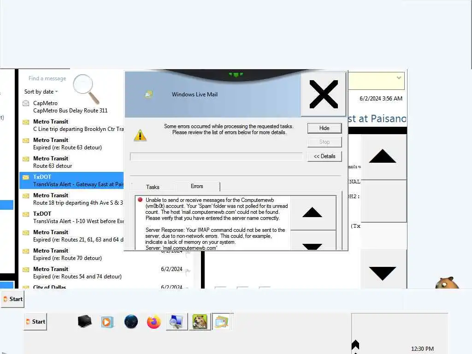This screenshot has width=472, height=354.
Task: Click the Stop button
Action: click(324, 142)
